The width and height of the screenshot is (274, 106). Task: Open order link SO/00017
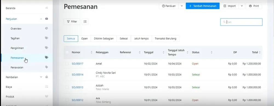pos(78,64)
